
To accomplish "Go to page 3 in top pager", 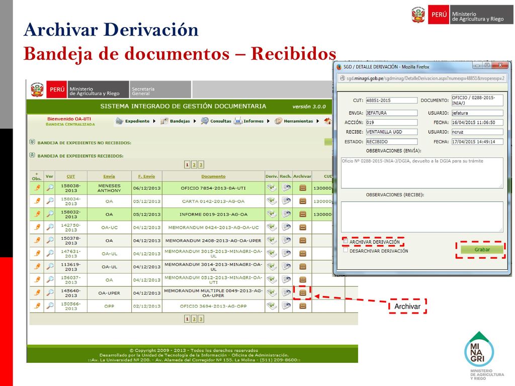I will [x=201, y=165].
